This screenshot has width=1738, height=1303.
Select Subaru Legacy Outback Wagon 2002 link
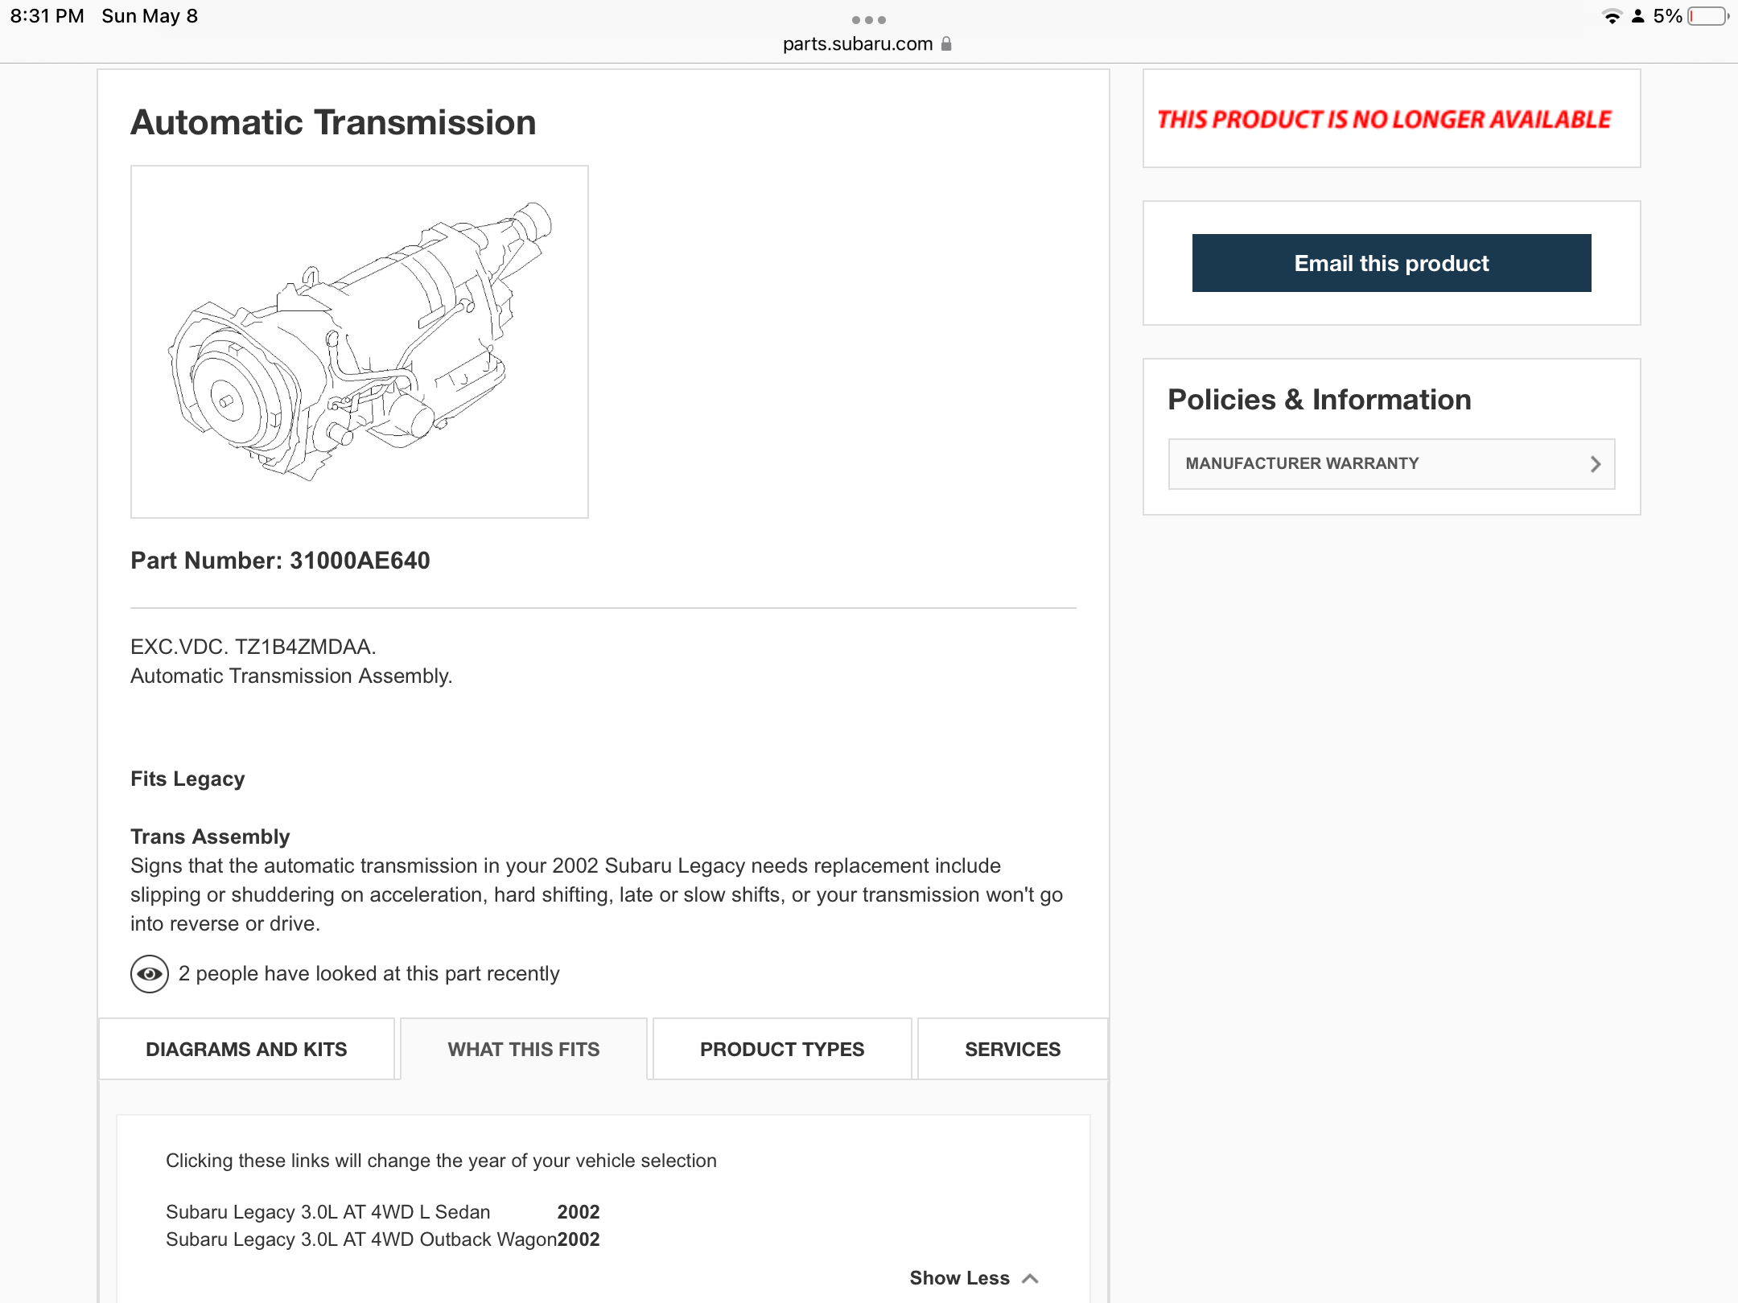(382, 1239)
